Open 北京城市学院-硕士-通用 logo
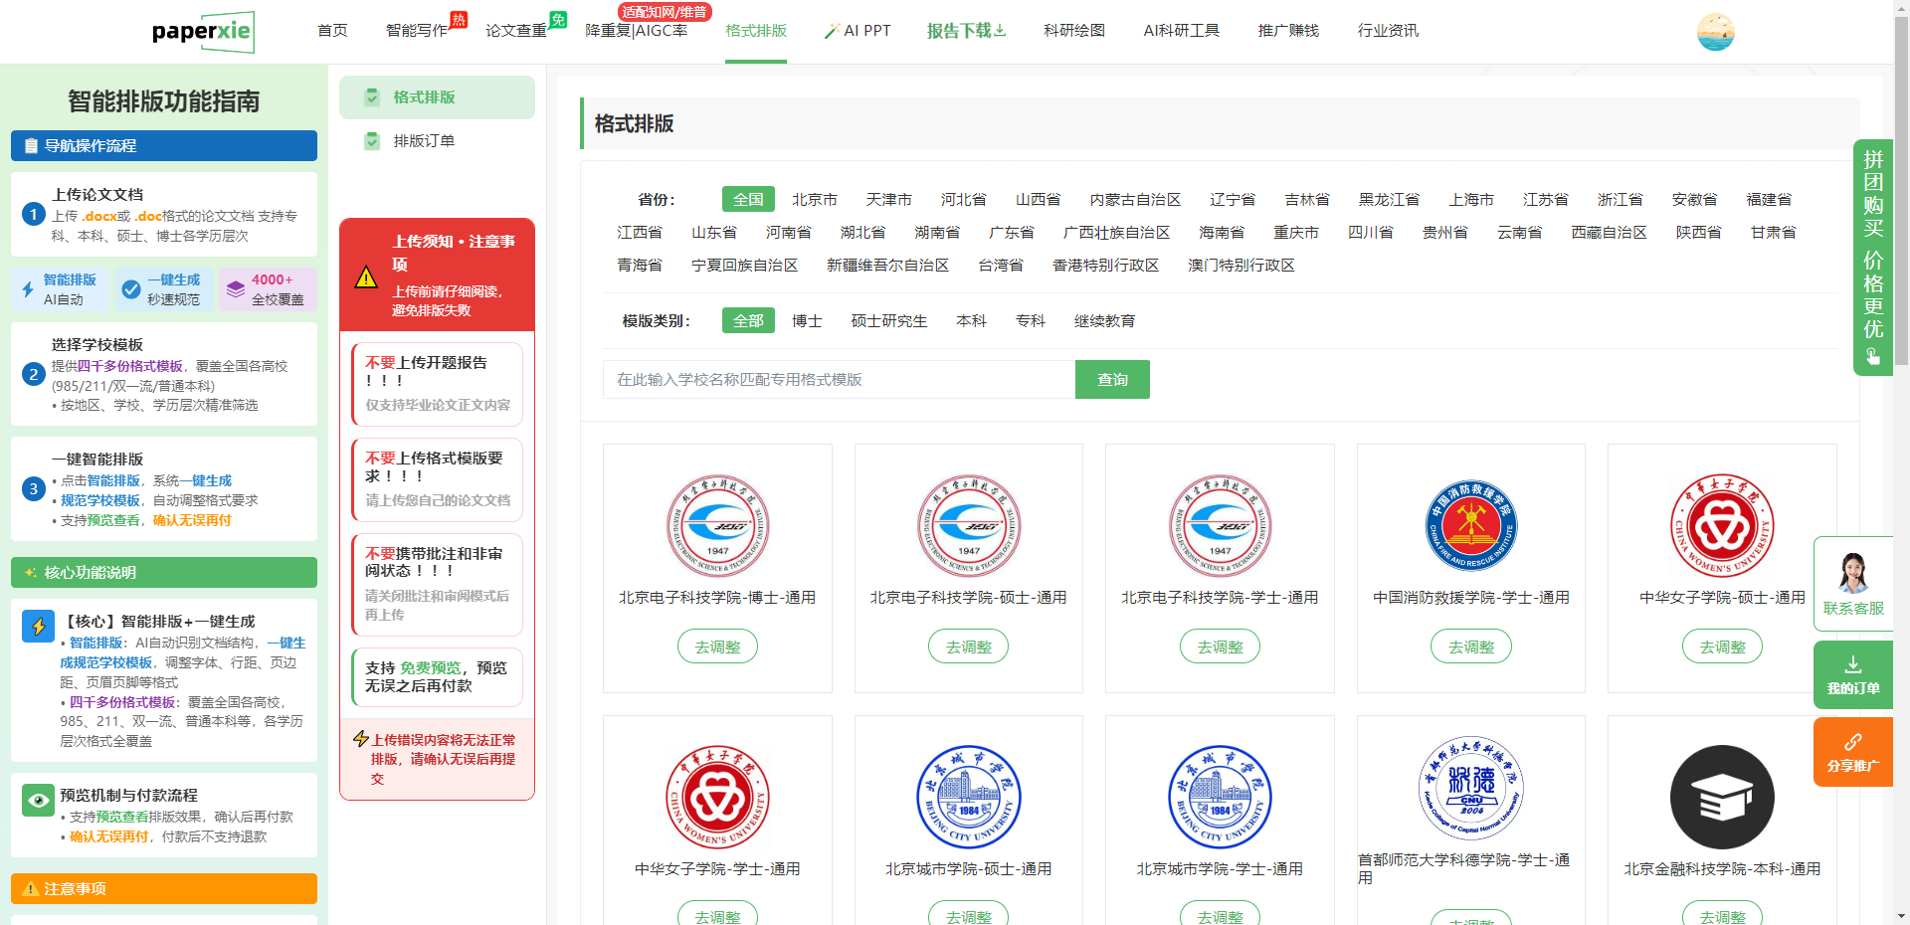 pyautogui.click(x=968, y=797)
